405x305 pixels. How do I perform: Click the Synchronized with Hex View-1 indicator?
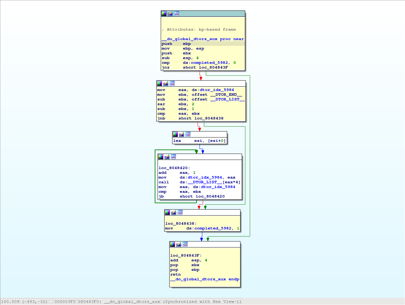tap(202, 301)
